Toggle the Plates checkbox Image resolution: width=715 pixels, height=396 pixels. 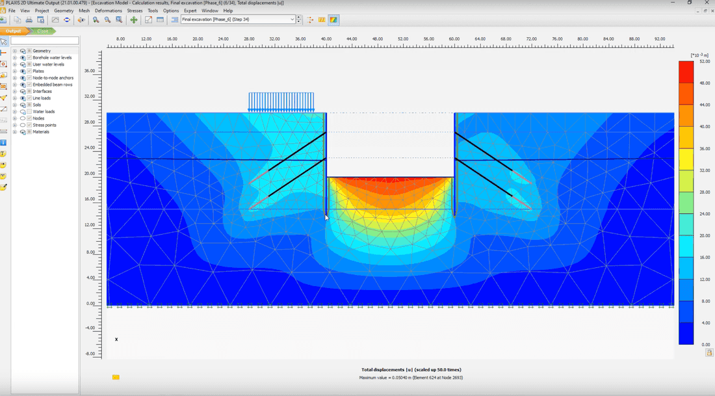[29, 71]
